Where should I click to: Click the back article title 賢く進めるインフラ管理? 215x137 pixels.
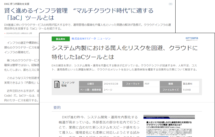click(79, 14)
